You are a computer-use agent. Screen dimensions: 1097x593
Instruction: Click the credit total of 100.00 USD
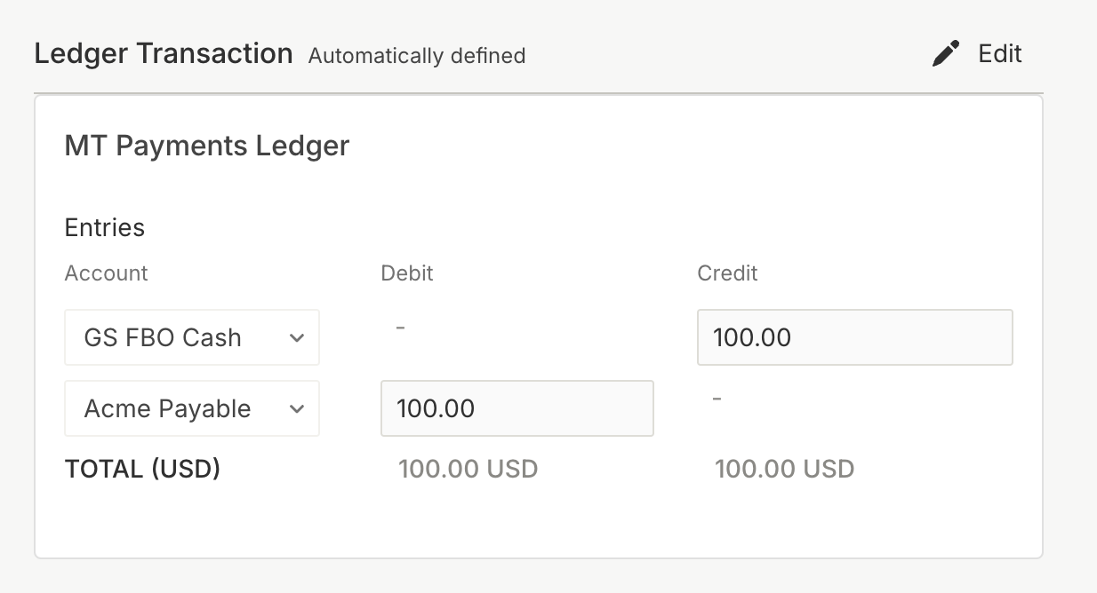tap(785, 469)
